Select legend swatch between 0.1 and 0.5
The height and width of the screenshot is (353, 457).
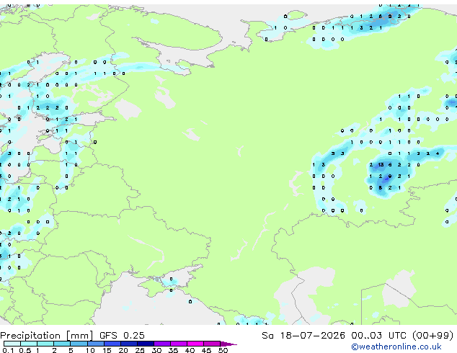click(x=12, y=344)
